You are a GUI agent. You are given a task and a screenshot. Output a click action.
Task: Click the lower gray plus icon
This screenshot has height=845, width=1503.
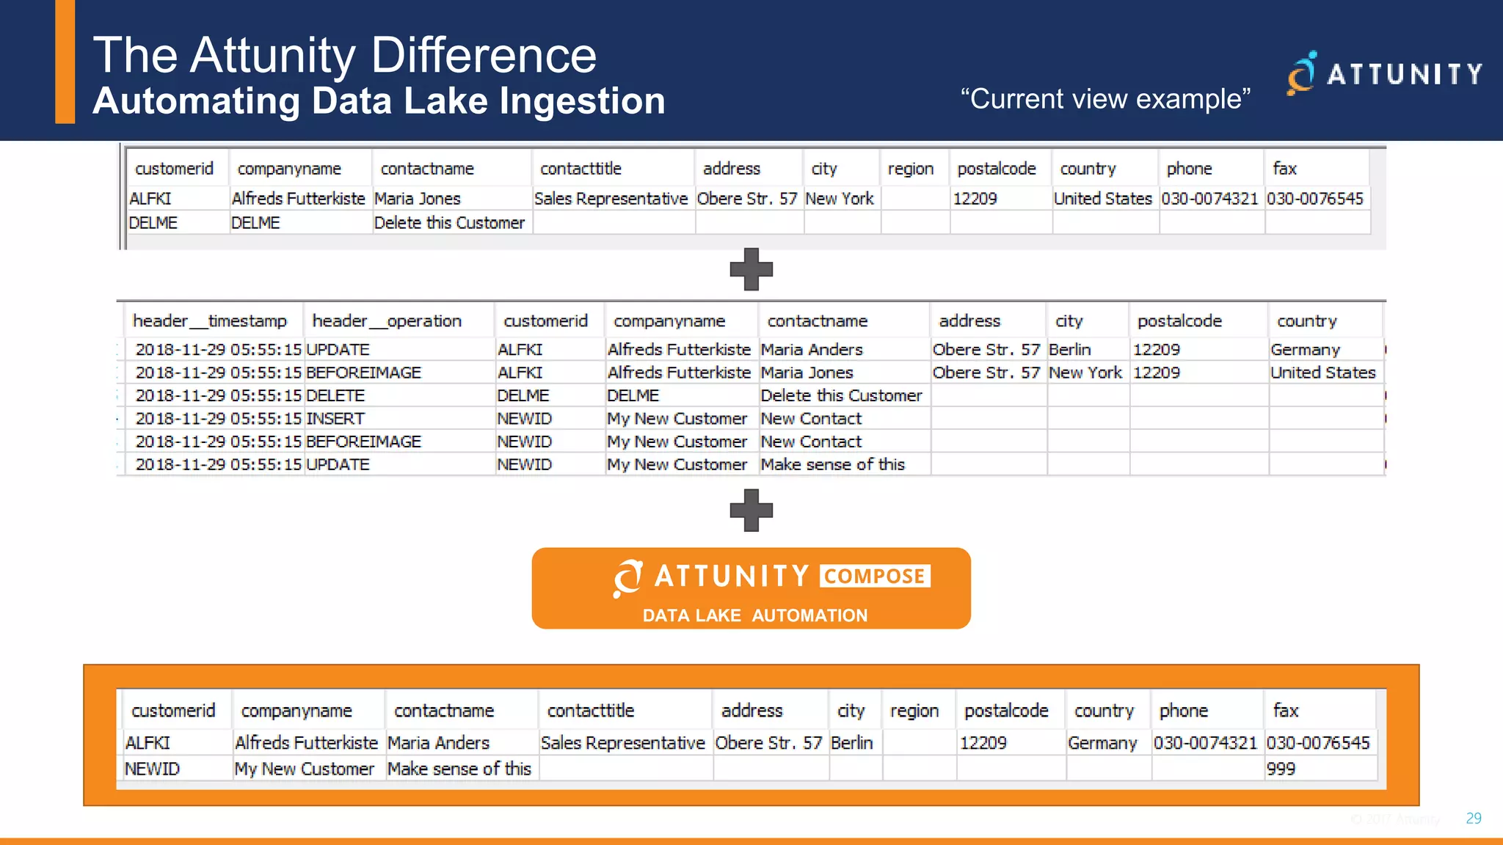(x=751, y=510)
